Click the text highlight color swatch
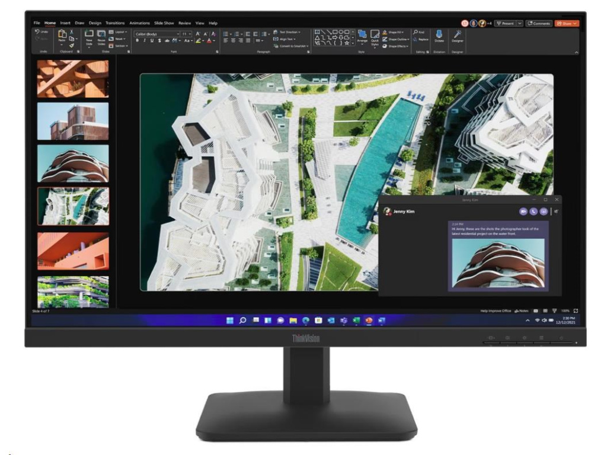Viewport: 607px width, 455px height. pos(199,41)
